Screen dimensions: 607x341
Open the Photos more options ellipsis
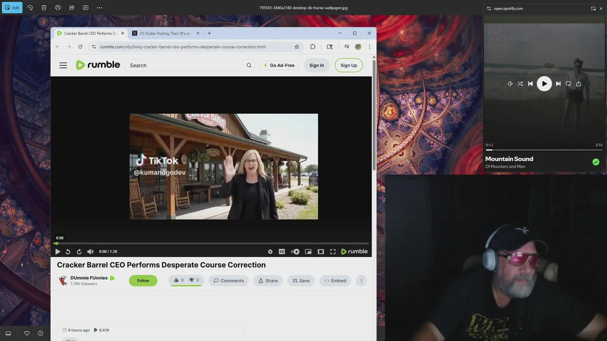coord(99,8)
